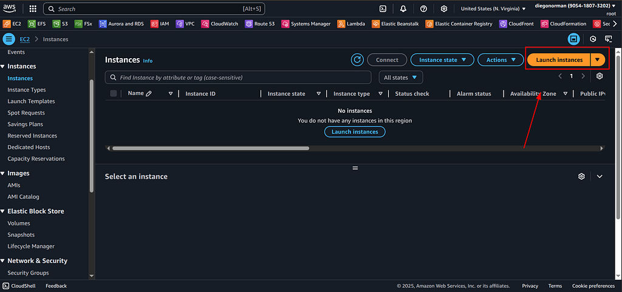Tick the select-all instances checkbox
622x292 pixels.
[114, 94]
